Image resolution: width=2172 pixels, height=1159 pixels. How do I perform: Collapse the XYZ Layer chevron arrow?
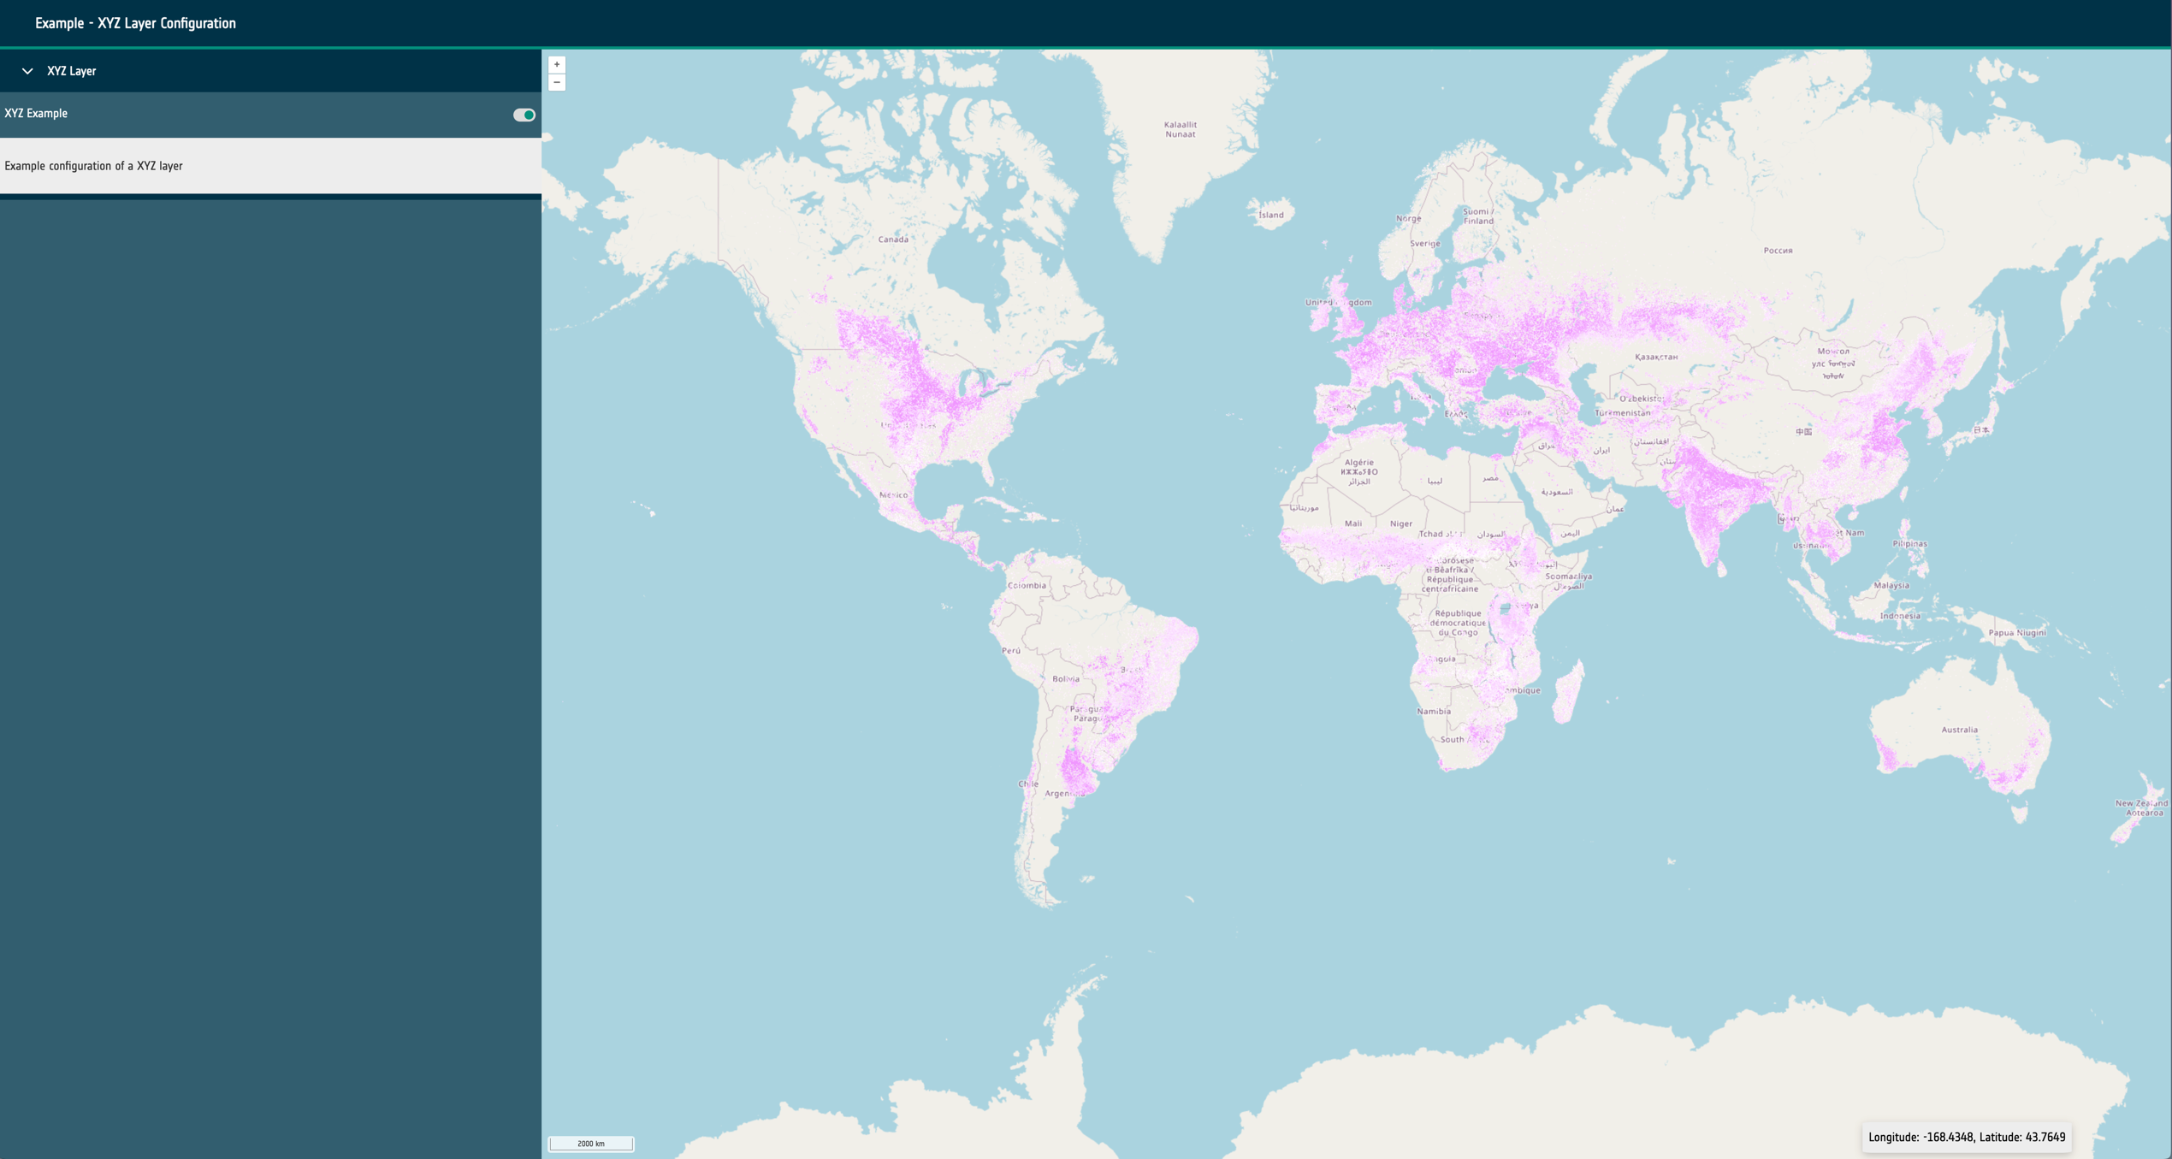point(27,71)
